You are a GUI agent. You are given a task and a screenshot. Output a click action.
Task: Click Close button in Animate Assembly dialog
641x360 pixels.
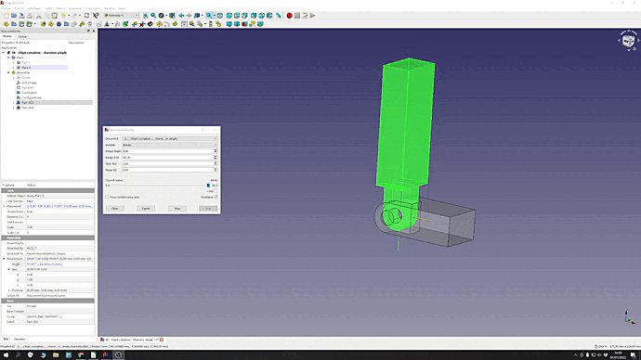click(x=115, y=209)
